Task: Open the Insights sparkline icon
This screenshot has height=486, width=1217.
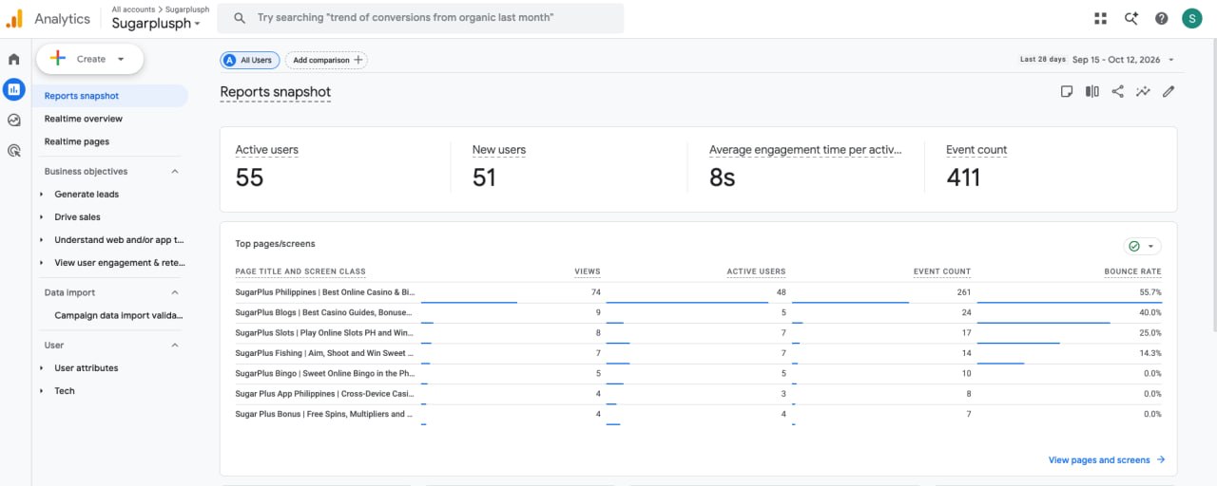Action: point(1143,91)
